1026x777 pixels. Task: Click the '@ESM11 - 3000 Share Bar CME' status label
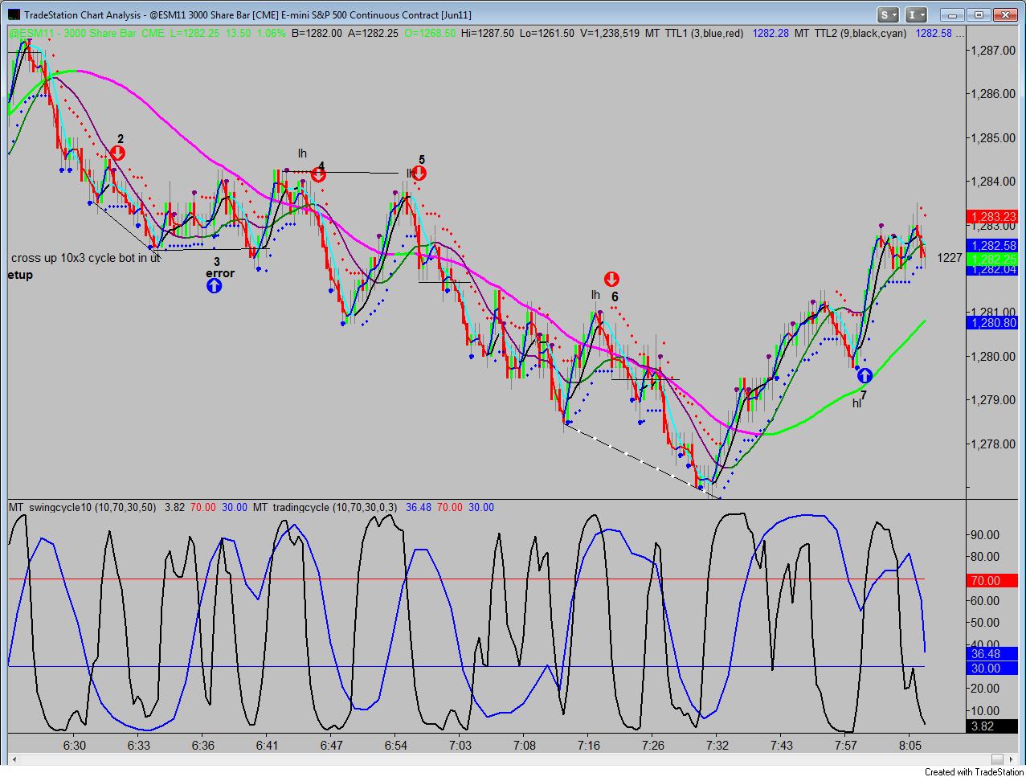pyautogui.click(x=84, y=33)
